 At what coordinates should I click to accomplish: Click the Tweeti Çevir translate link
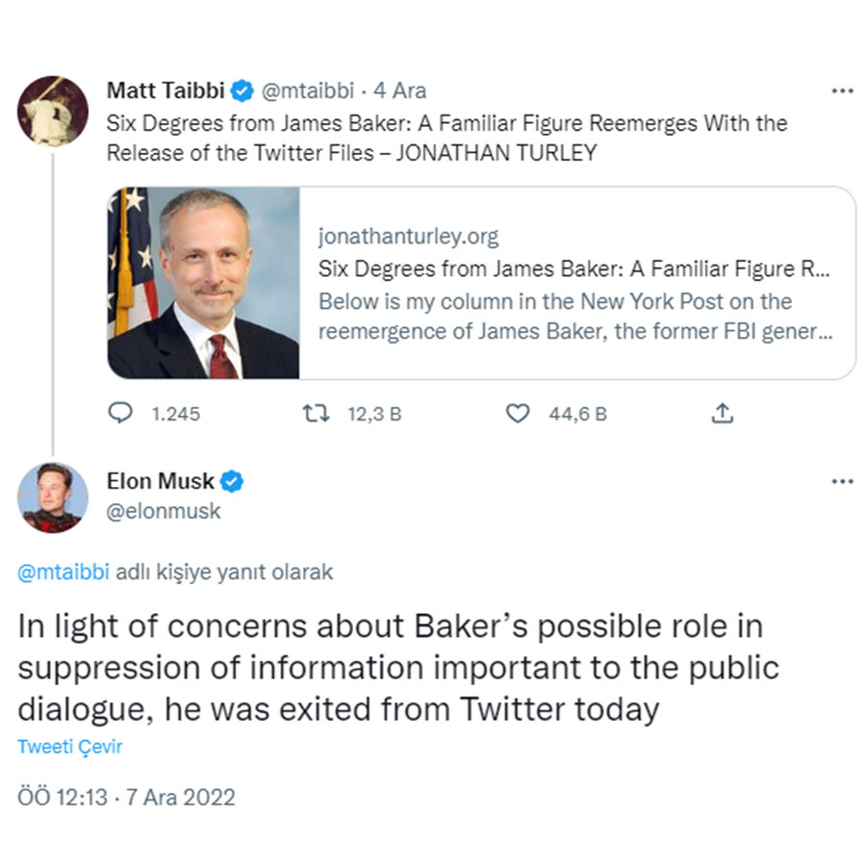pos(70,746)
